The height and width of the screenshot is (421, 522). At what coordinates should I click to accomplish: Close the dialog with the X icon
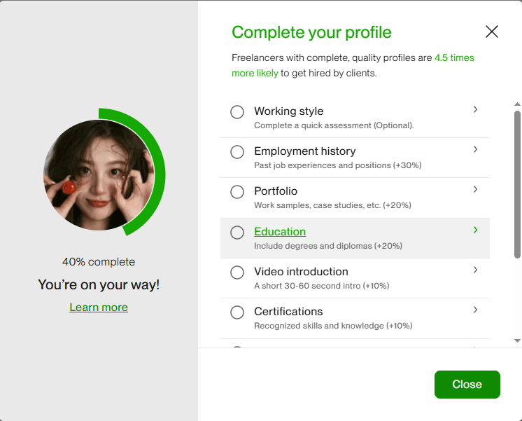(x=492, y=32)
